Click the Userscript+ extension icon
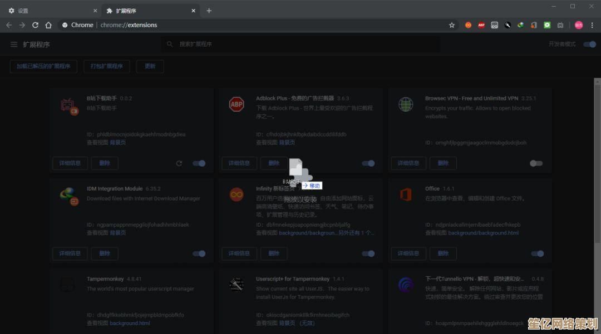Image resolution: width=601 pixels, height=334 pixels. pyautogui.click(x=237, y=285)
